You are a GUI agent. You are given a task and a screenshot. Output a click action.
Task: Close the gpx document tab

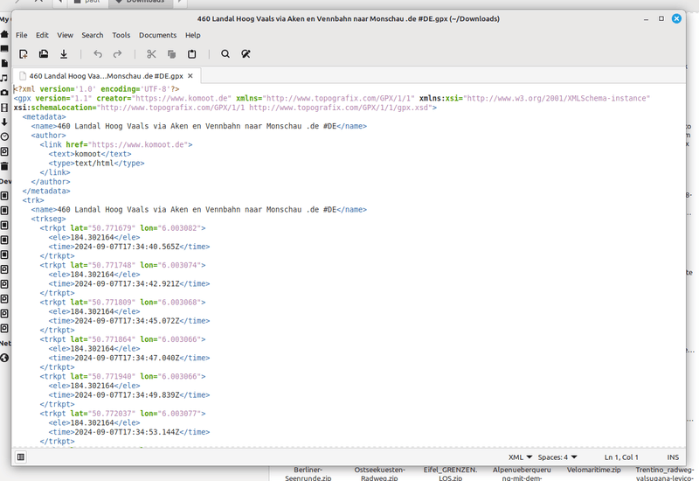tap(191, 77)
